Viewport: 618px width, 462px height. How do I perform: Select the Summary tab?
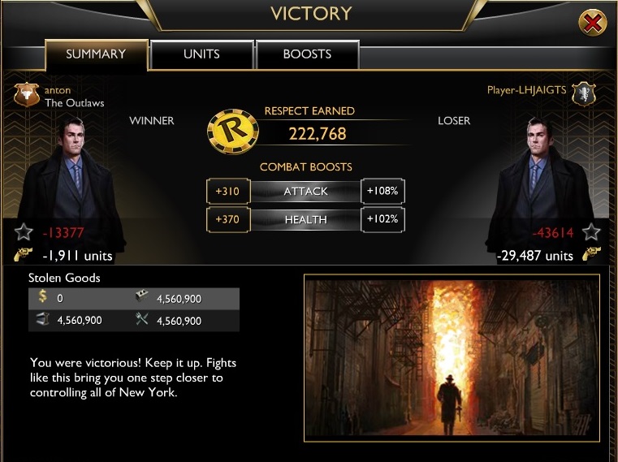96,54
